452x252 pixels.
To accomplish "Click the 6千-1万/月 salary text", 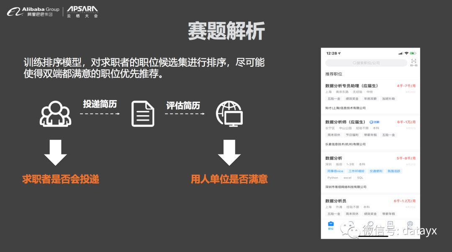I will coord(406,122).
